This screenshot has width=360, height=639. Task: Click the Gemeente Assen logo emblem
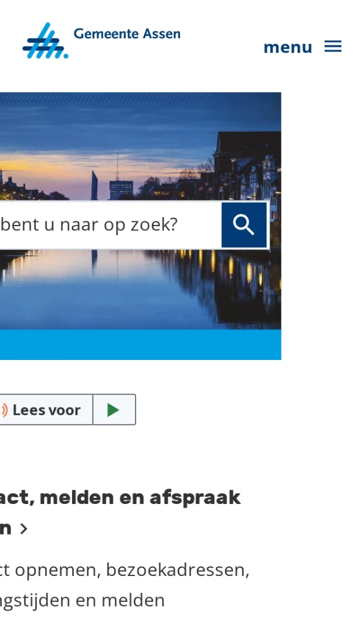pyautogui.click(x=45, y=41)
